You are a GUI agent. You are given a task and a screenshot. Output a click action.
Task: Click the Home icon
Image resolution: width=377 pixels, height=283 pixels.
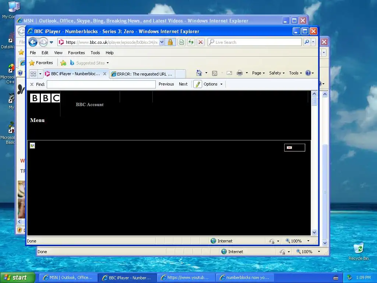[199, 73]
